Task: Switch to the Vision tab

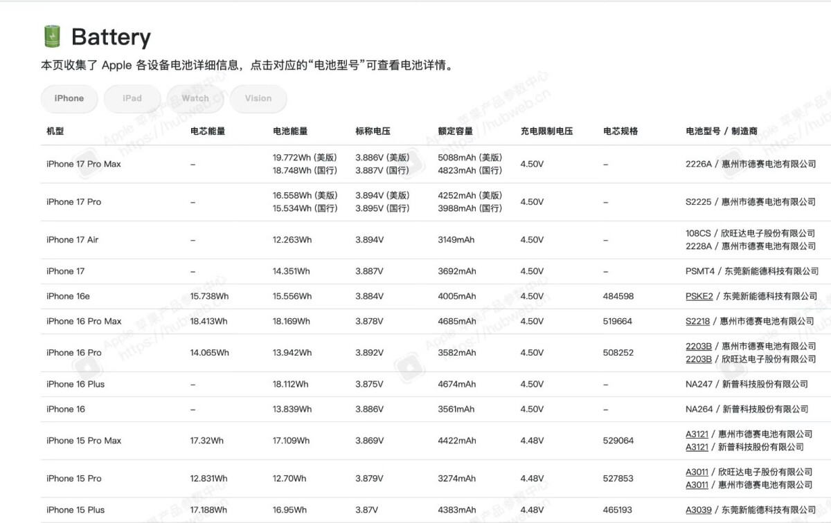Action: click(x=258, y=98)
